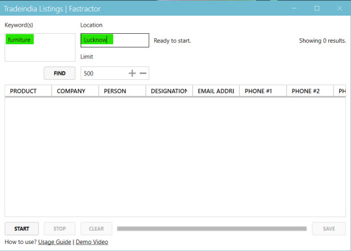Increase the limit with the plus icon
Image resolution: width=351 pixels, height=251 pixels.
click(x=132, y=73)
